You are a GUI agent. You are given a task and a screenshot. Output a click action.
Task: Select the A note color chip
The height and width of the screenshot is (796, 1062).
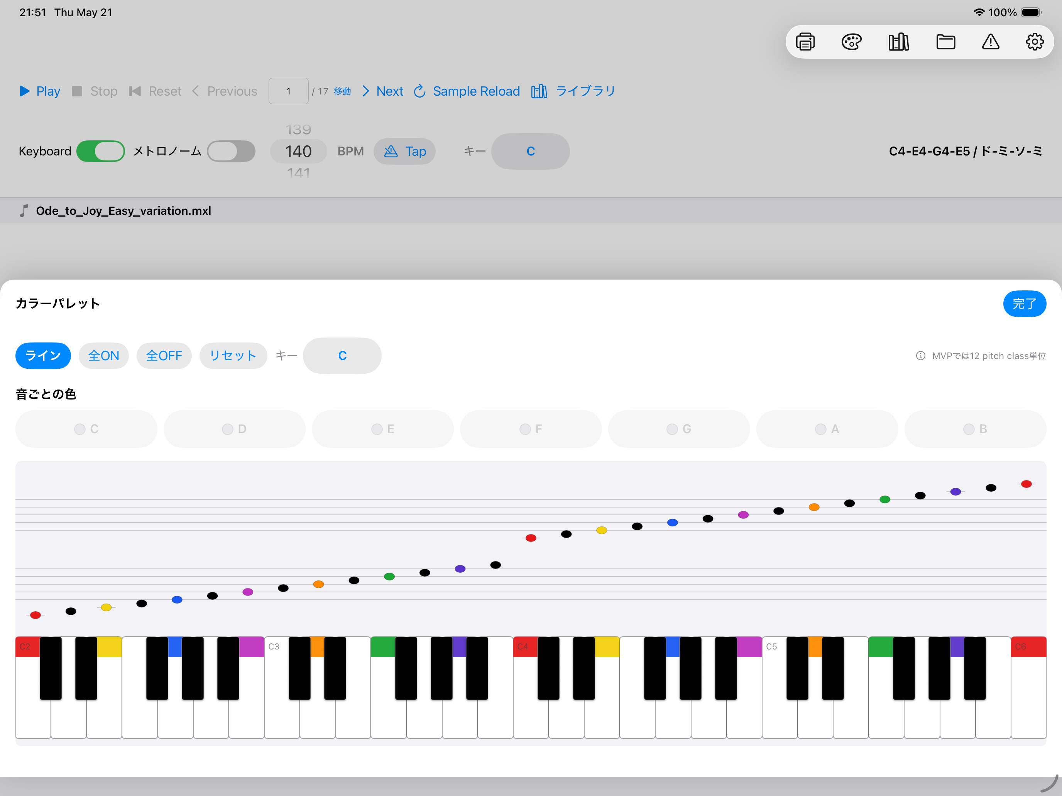coord(827,429)
